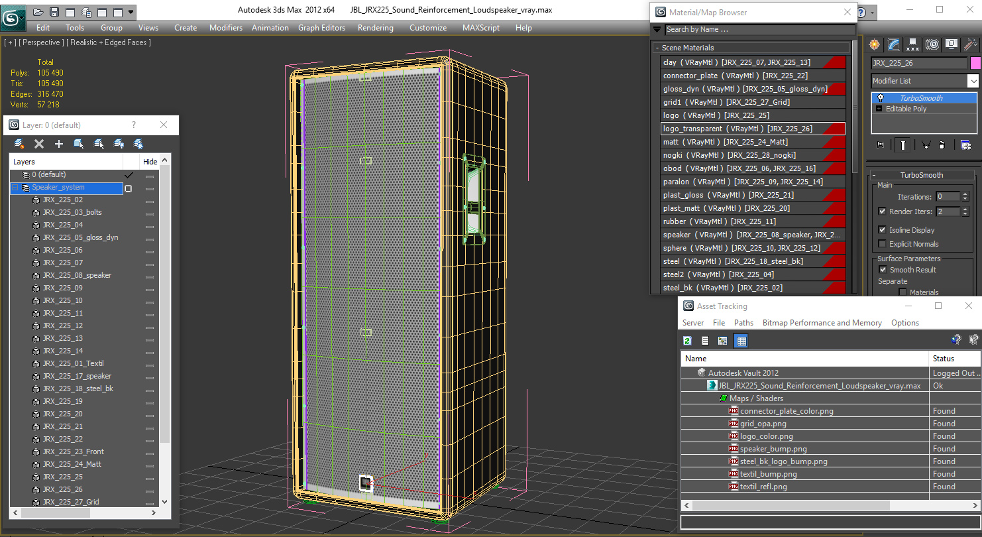Open the Modifier List dropdown
The height and width of the screenshot is (537, 982).
[973, 81]
